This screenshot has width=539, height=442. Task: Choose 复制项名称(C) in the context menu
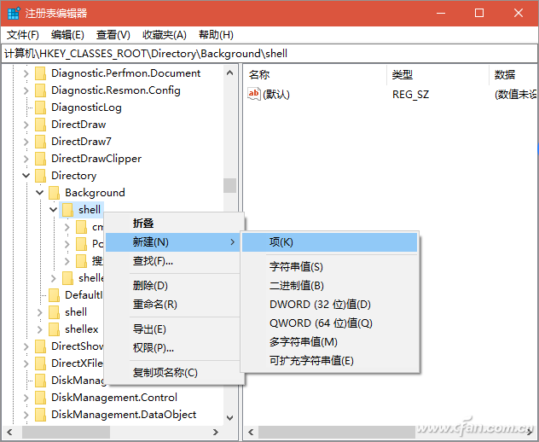point(172,373)
